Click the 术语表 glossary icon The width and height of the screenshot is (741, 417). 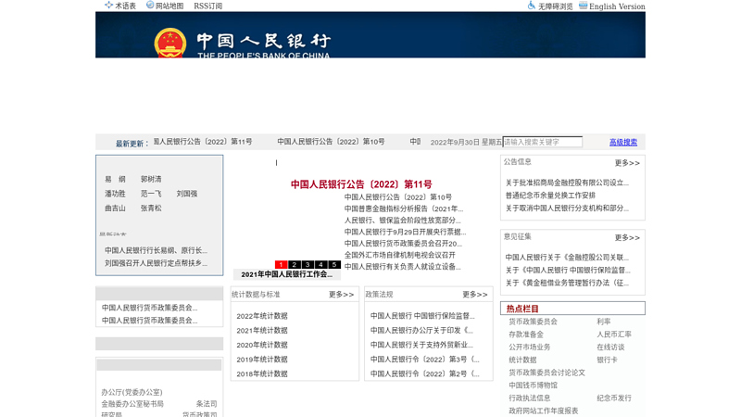[108, 6]
